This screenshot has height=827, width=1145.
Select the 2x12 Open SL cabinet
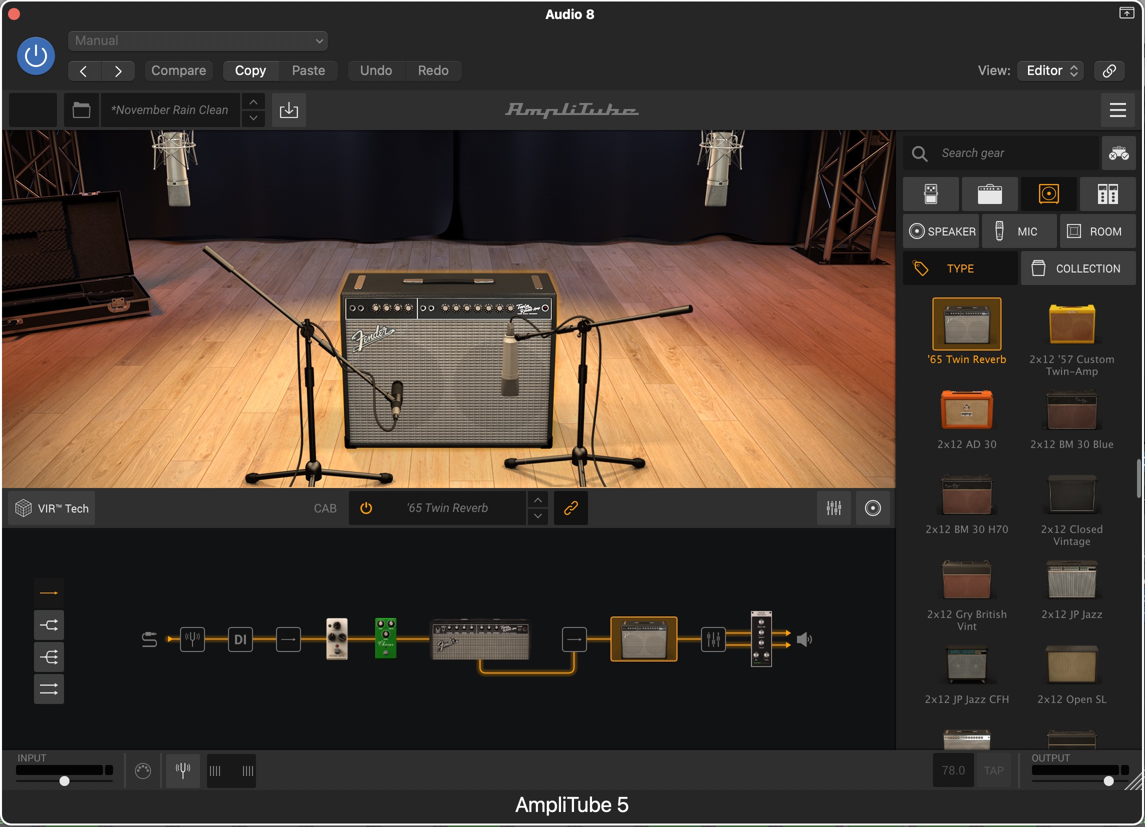(1071, 664)
